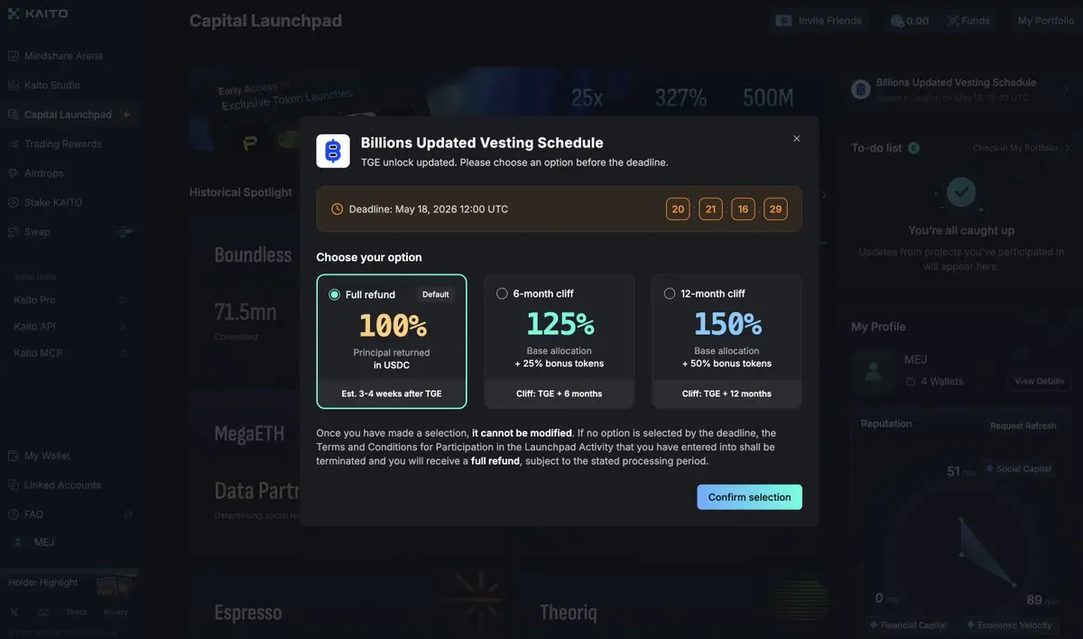Image resolution: width=1083 pixels, height=639 pixels.
Task: Click the To-do list count badge
Action: (913, 148)
